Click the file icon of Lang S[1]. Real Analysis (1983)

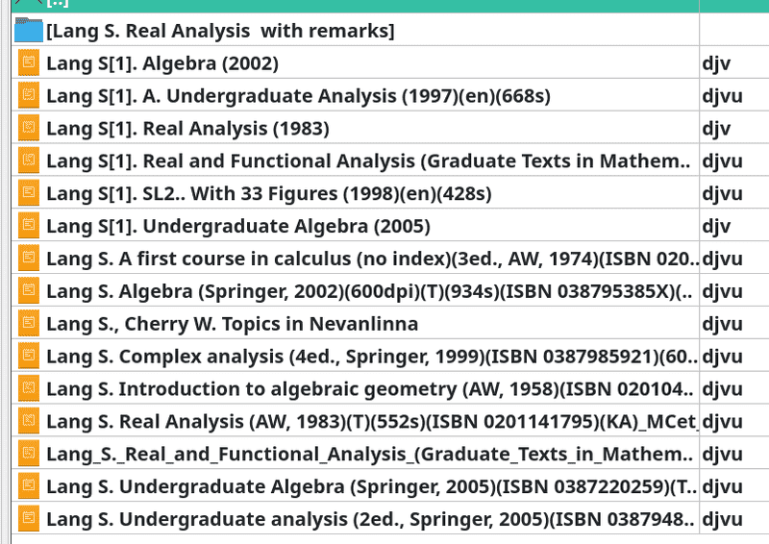coord(29,128)
